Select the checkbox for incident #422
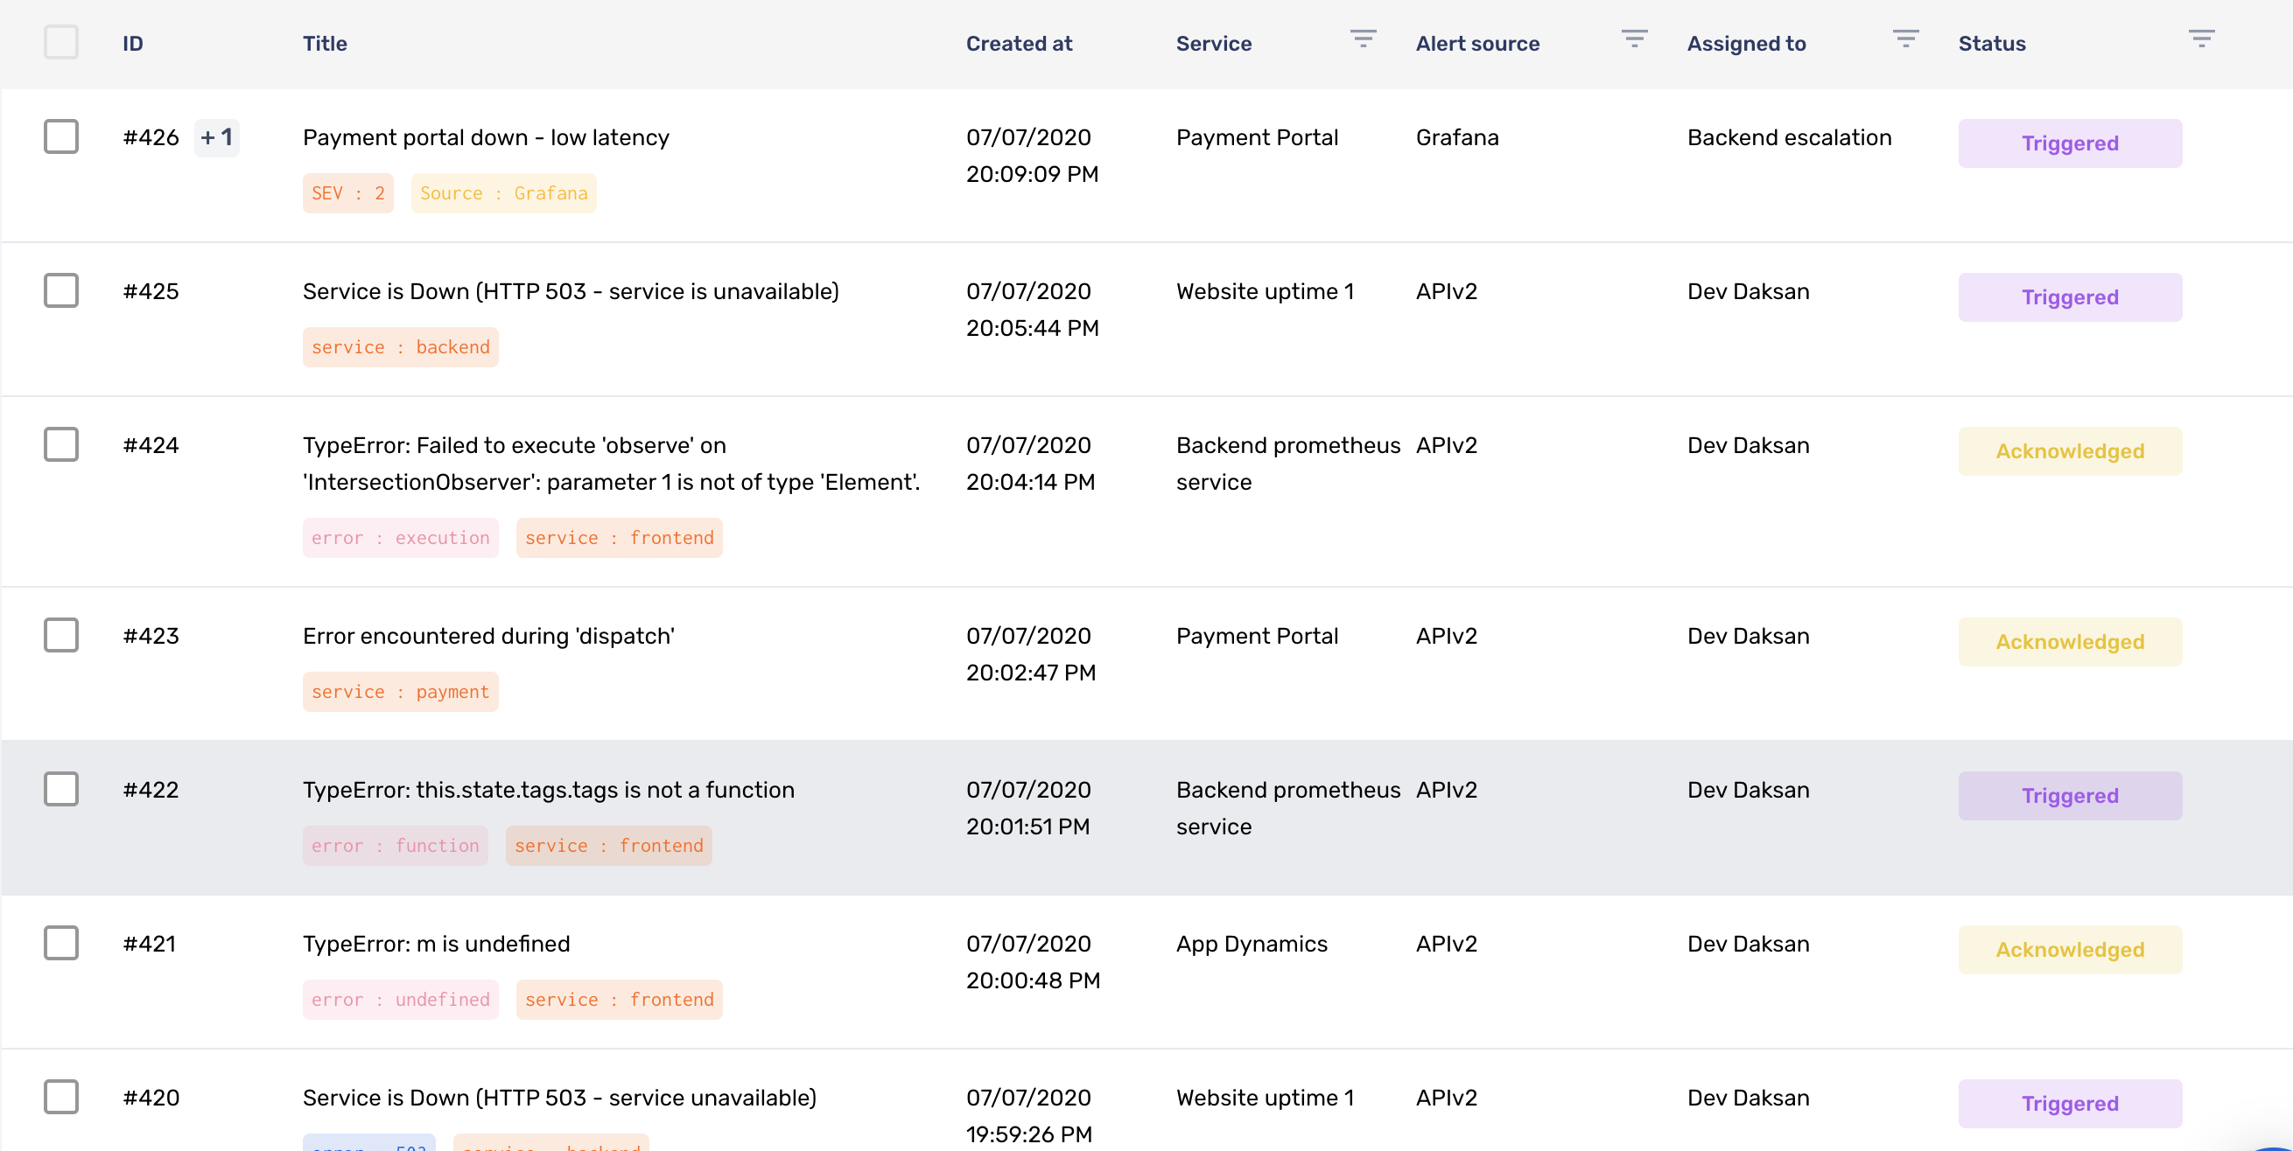 click(60, 789)
